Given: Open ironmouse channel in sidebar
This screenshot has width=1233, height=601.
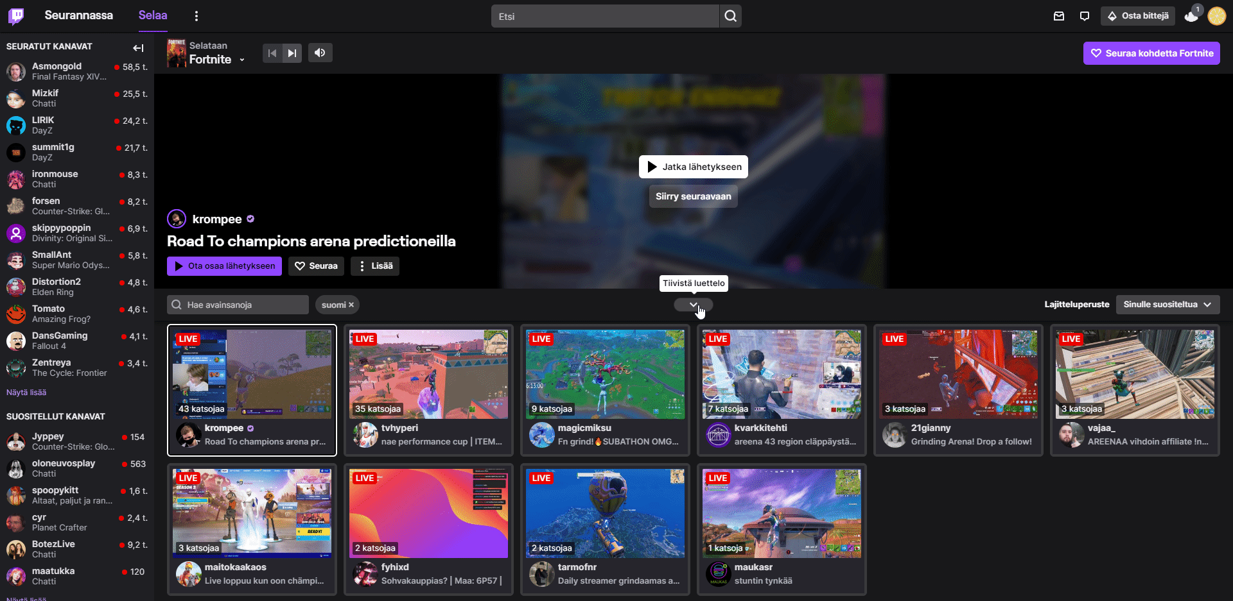Looking at the screenshot, I should coord(77,179).
